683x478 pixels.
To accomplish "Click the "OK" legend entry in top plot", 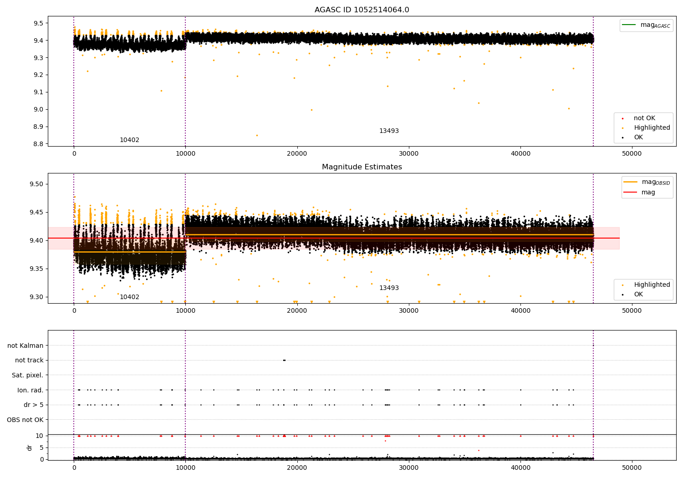I will pos(632,137).
